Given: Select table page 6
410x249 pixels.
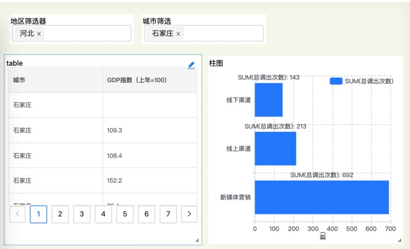Looking at the screenshot, I should click(x=146, y=214).
